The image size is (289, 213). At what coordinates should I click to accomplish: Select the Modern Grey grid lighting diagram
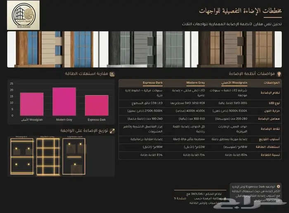pyautogui.click(x=48, y=156)
